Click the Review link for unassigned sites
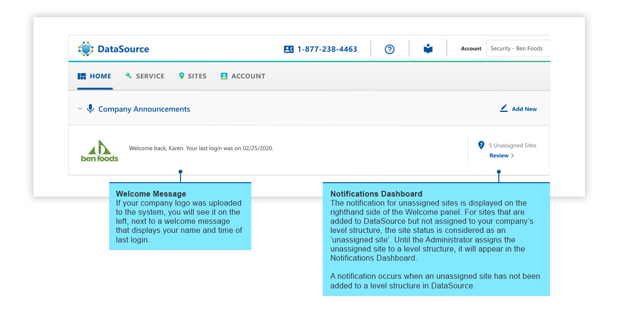Screen dimensions: 618x319 pyautogui.click(x=499, y=156)
